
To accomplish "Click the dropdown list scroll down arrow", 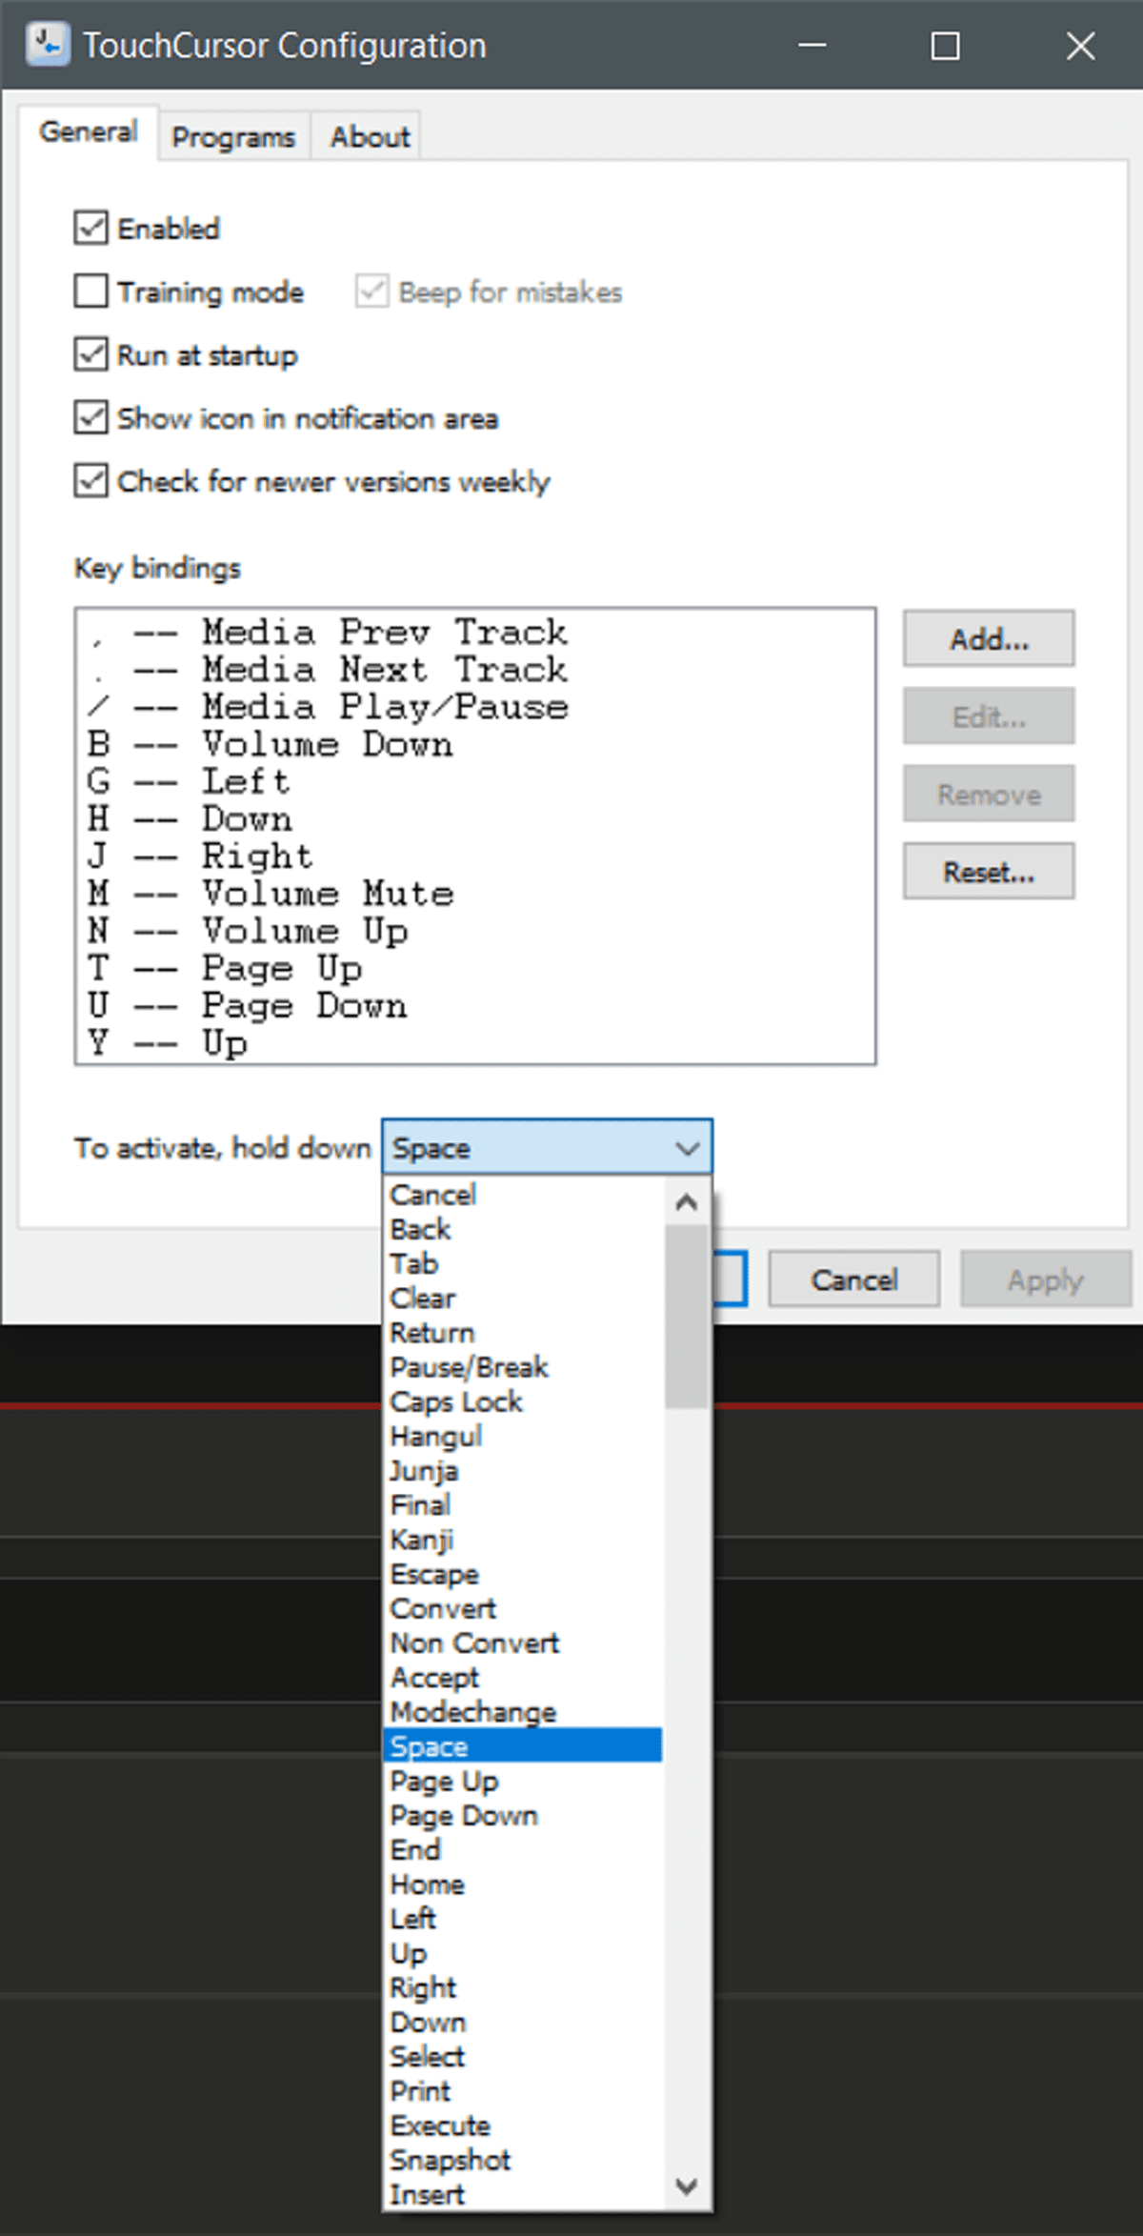I will 687,2186.
